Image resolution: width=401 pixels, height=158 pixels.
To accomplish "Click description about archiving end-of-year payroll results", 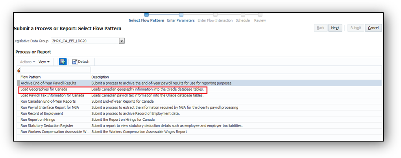I will (162, 83).
